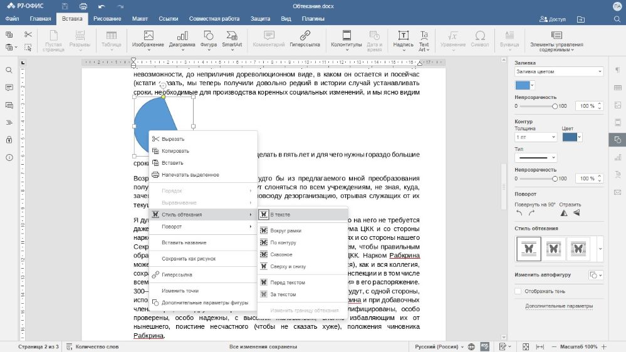Enable the Отображать тень checkbox
This screenshot has height=352, width=626.
[x=518, y=291]
